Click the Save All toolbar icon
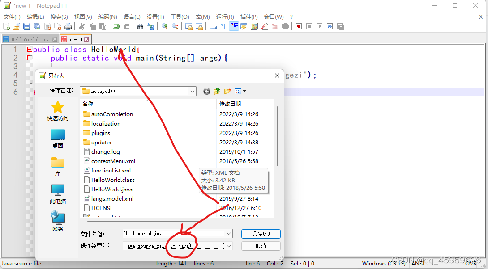The height and width of the screenshot is (269, 488). pyautogui.click(x=37, y=26)
